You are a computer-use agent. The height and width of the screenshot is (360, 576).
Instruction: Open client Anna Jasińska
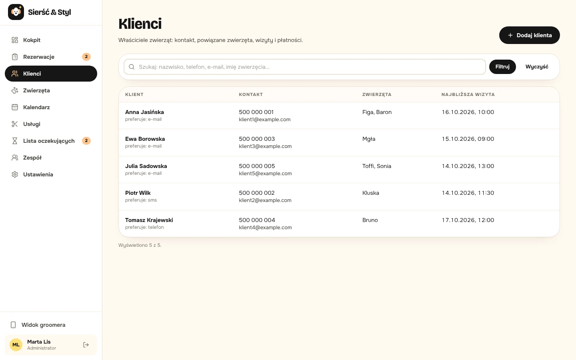(x=144, y=112)
